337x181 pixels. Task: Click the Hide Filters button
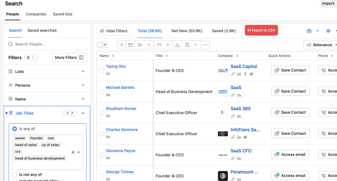[x=114, y=31]
